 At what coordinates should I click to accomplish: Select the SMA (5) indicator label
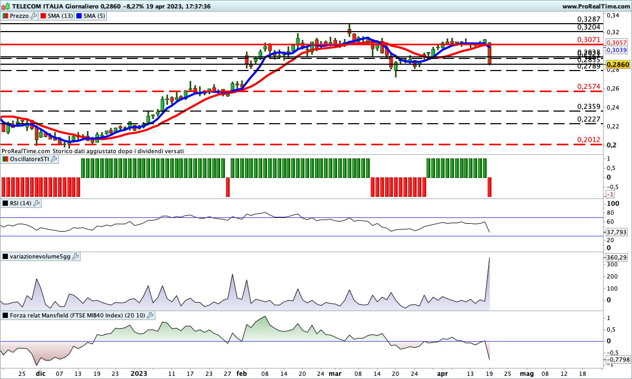[95, 16]
